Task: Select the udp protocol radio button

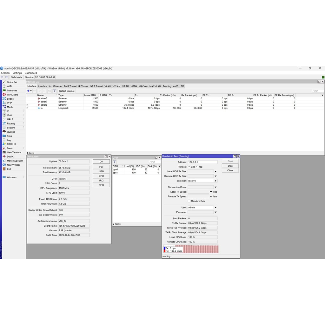Action: click(x=189, y=167)
